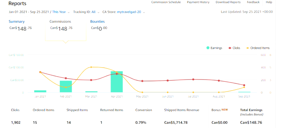Viewport: 281px width, 131px height.
Task: Toggle Ordered Items series in legend
Action: [x=258, y=48]
